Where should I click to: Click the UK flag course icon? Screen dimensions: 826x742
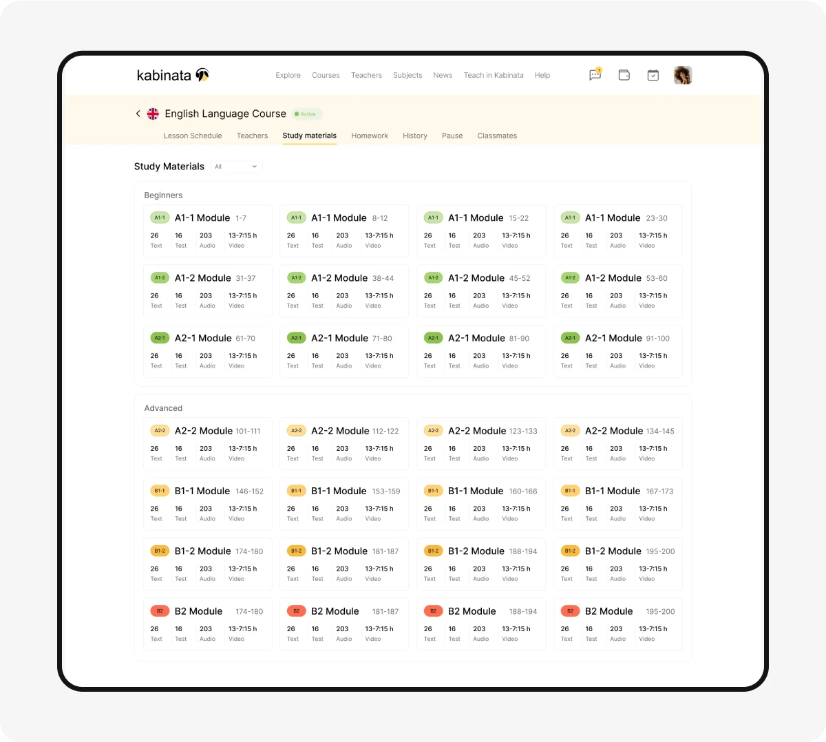point(153,114)
